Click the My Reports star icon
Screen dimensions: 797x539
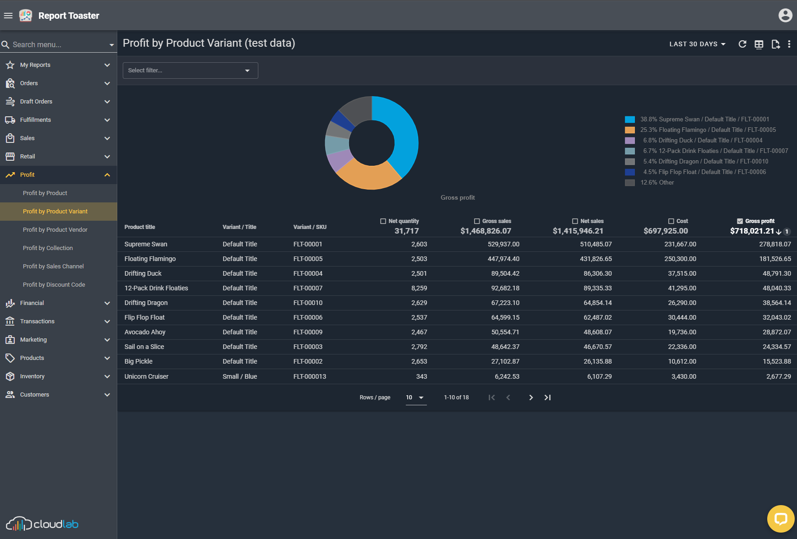[x=10, y=65]
